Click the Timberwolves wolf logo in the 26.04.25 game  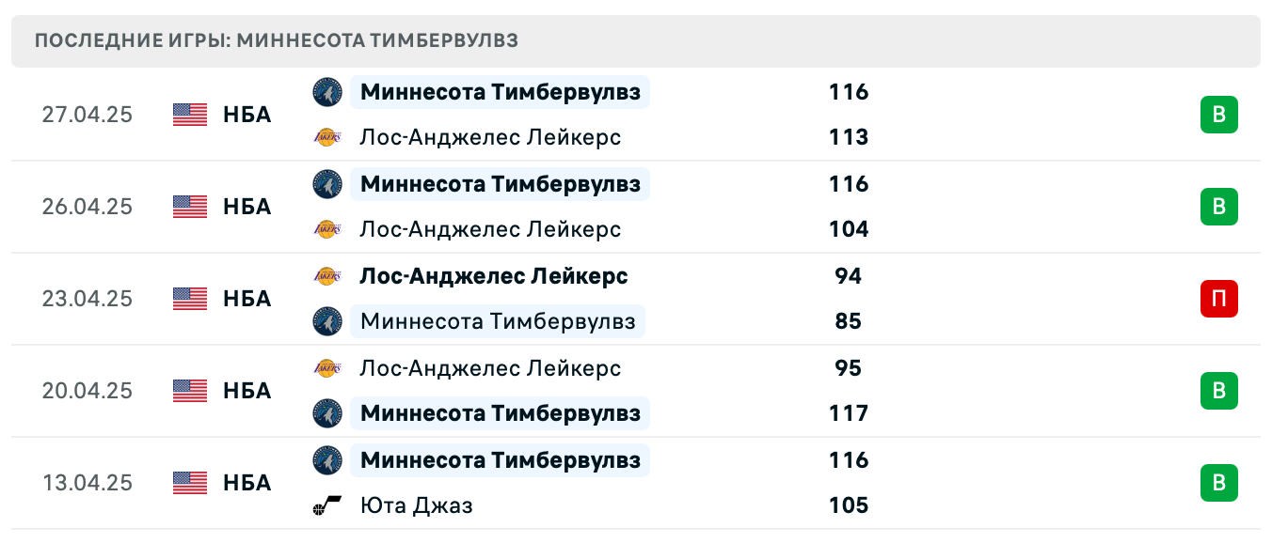(x=326, y=184)
